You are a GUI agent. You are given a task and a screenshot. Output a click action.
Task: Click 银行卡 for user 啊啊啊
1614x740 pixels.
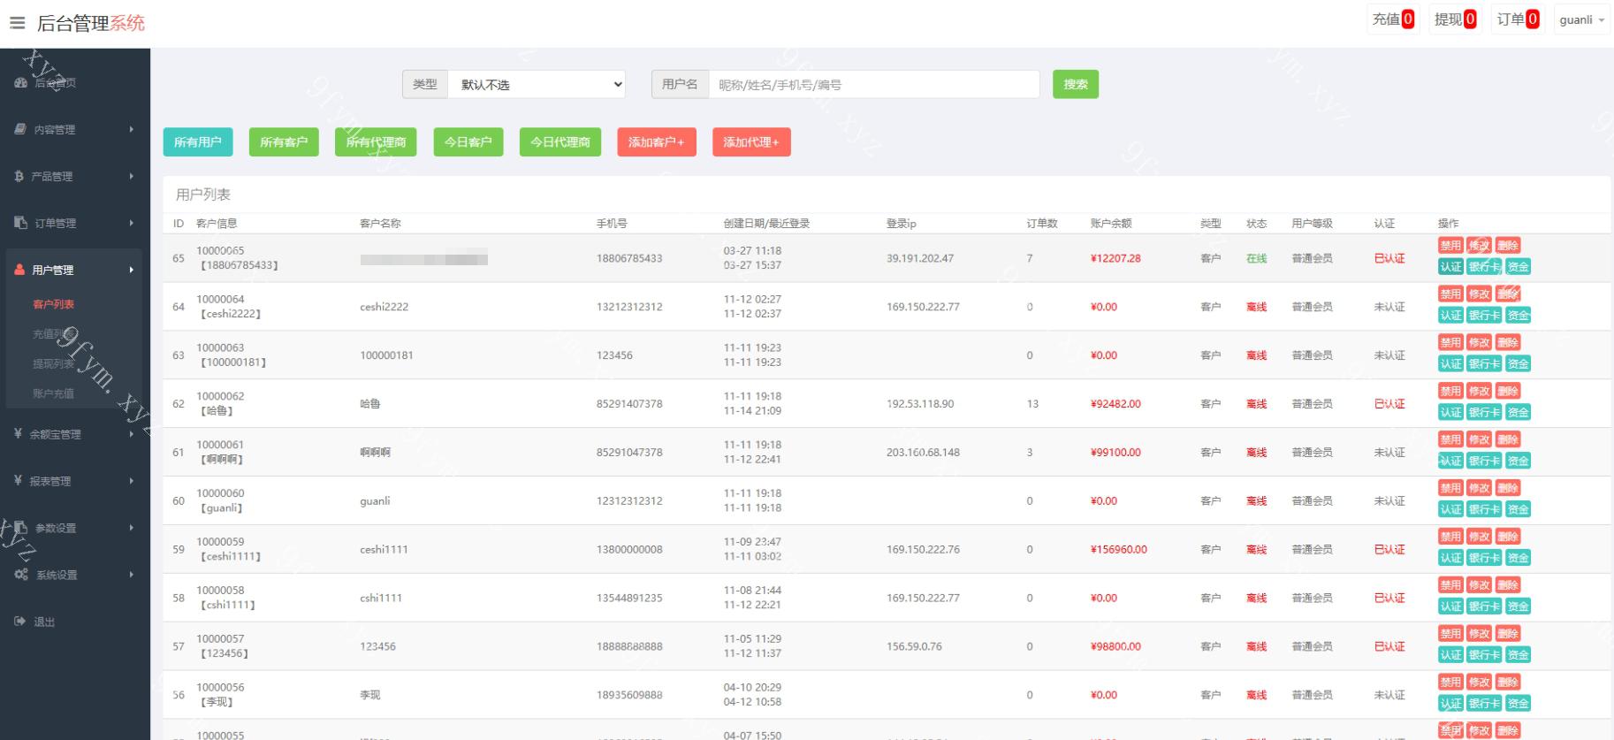tap(1484, 461)
